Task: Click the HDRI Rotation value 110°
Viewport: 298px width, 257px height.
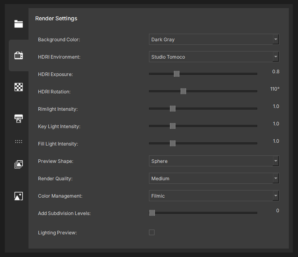Action: (x=275, y=89)
